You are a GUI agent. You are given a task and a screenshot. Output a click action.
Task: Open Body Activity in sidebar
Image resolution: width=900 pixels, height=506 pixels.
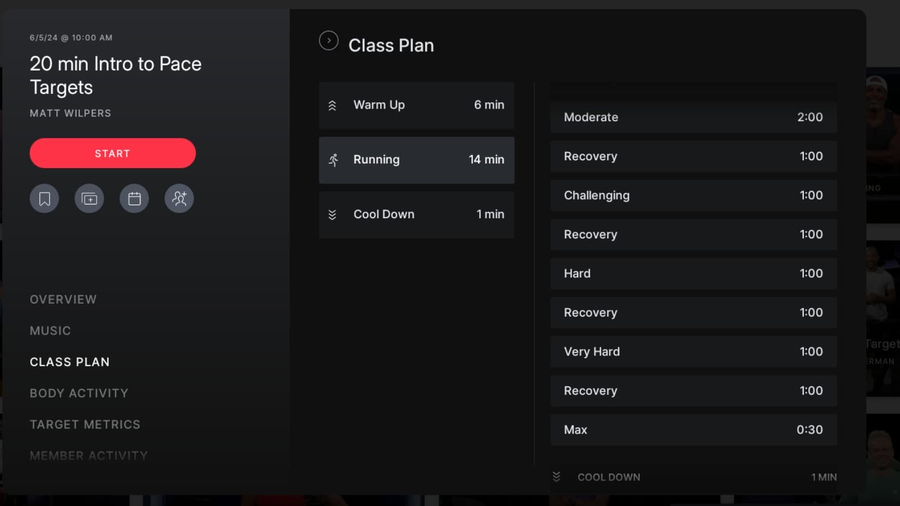click(79, 393)
